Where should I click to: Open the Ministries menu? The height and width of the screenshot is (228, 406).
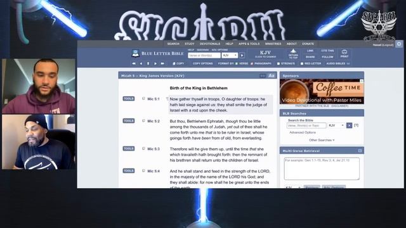[x=273, y=44]
